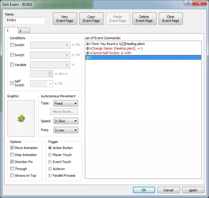This screenshot has height=198, width=209.
Task: Open the first Switch selector field
Action: tap(50, 45)
